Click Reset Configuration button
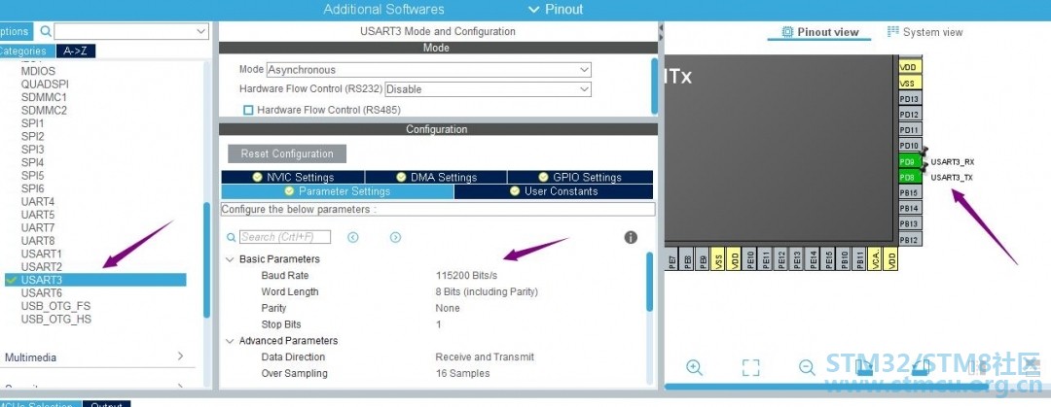Screen dimensions: 1051x407 coord(287,153)
